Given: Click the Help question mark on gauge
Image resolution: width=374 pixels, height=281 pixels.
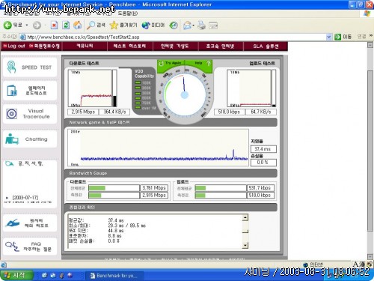Looking at the screenshot, I should point(209,63).
